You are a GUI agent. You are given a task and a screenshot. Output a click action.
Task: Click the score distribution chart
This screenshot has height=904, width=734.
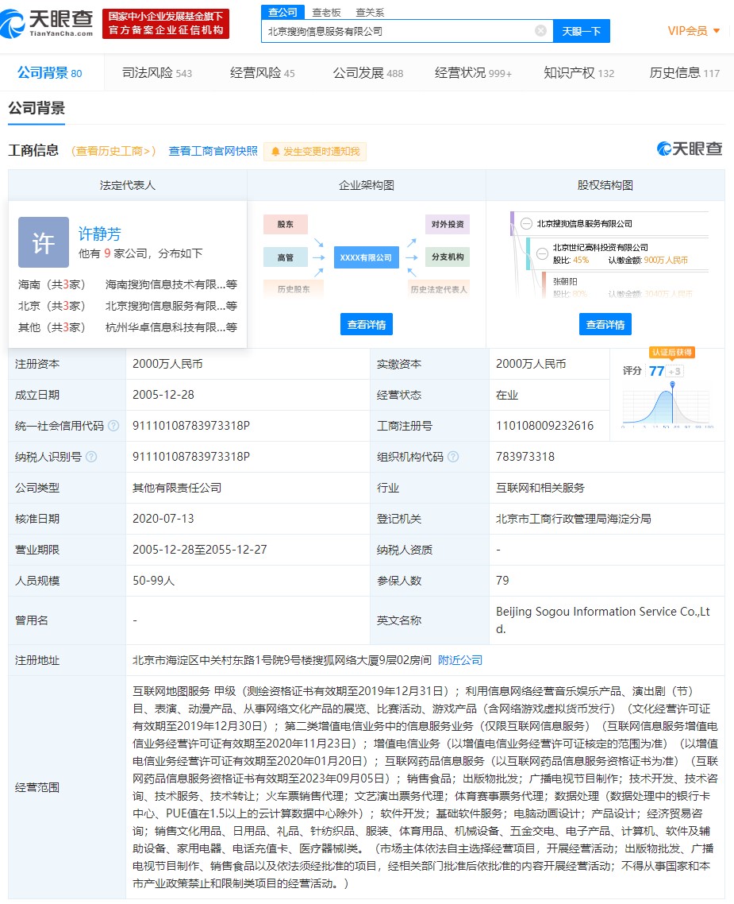click(x=667, y=404)
